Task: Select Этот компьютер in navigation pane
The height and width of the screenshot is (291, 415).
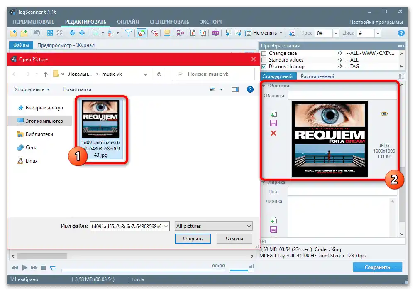Action: click(x=40, y=121)
